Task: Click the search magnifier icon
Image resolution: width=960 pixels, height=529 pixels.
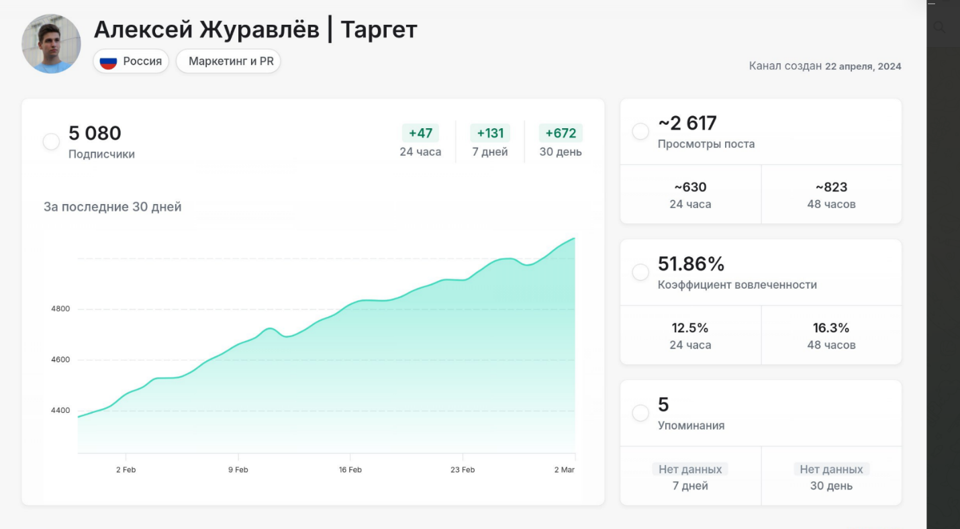Action: (x=939, y=28)
